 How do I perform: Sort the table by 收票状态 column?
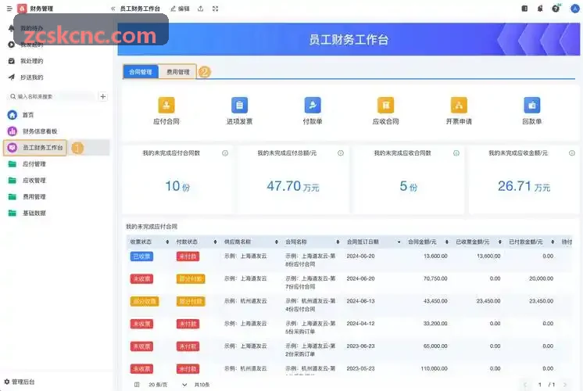(x=167, y=242)
